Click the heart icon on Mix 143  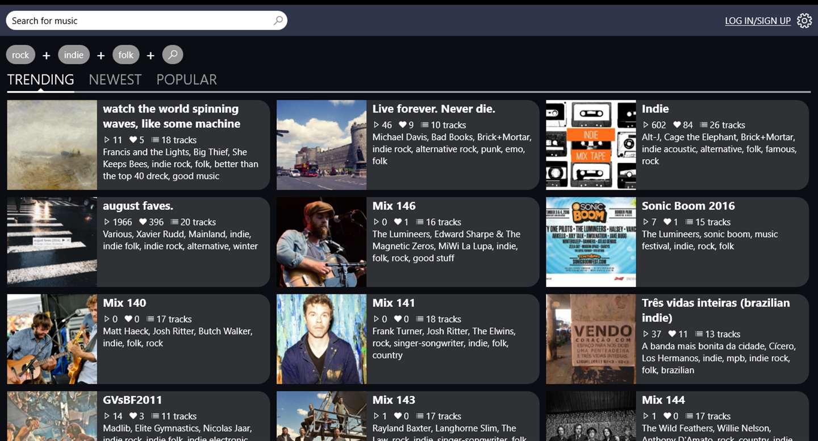coord(397,417)
